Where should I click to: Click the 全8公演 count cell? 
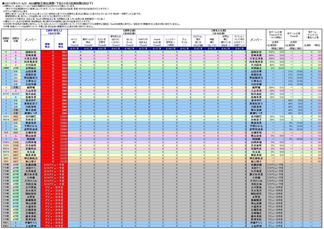click(239, 48)
